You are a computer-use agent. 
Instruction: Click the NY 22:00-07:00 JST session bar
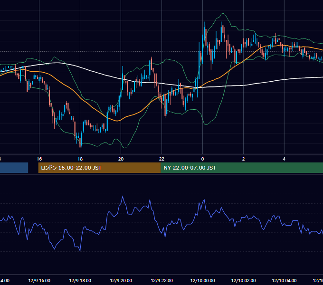click(x=242, y=168)
